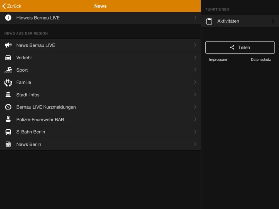
Task: Click the police officer icon for Polizei-Feuerwehr BAR
Action: [8, 120]
